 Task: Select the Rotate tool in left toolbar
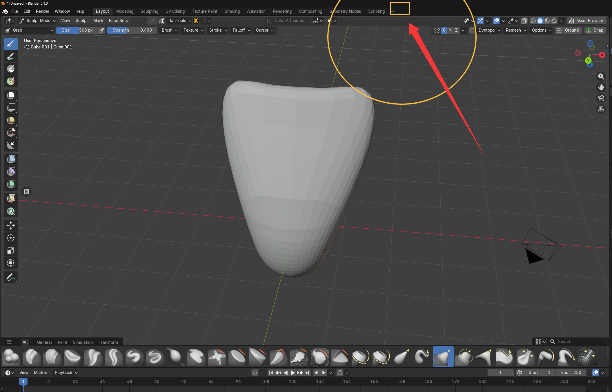coord(11,238)
